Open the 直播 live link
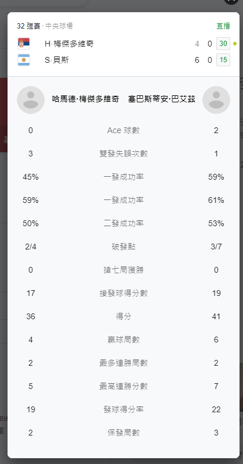The width and height of the screenshot is (243, 464). pyautogui.click(x=223, y=26)
